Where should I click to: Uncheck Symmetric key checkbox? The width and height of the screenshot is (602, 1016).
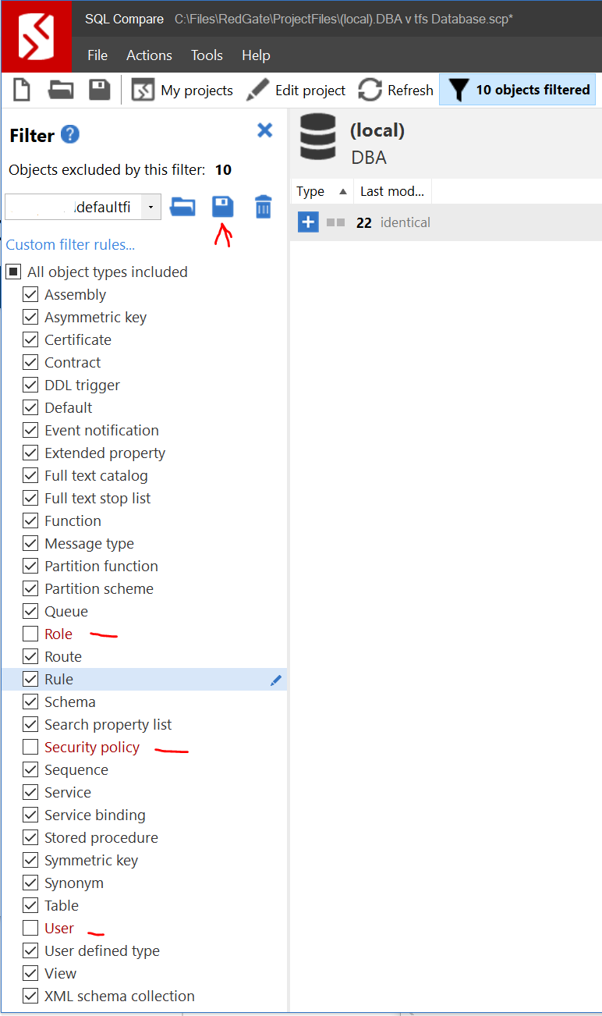[30, 861]
